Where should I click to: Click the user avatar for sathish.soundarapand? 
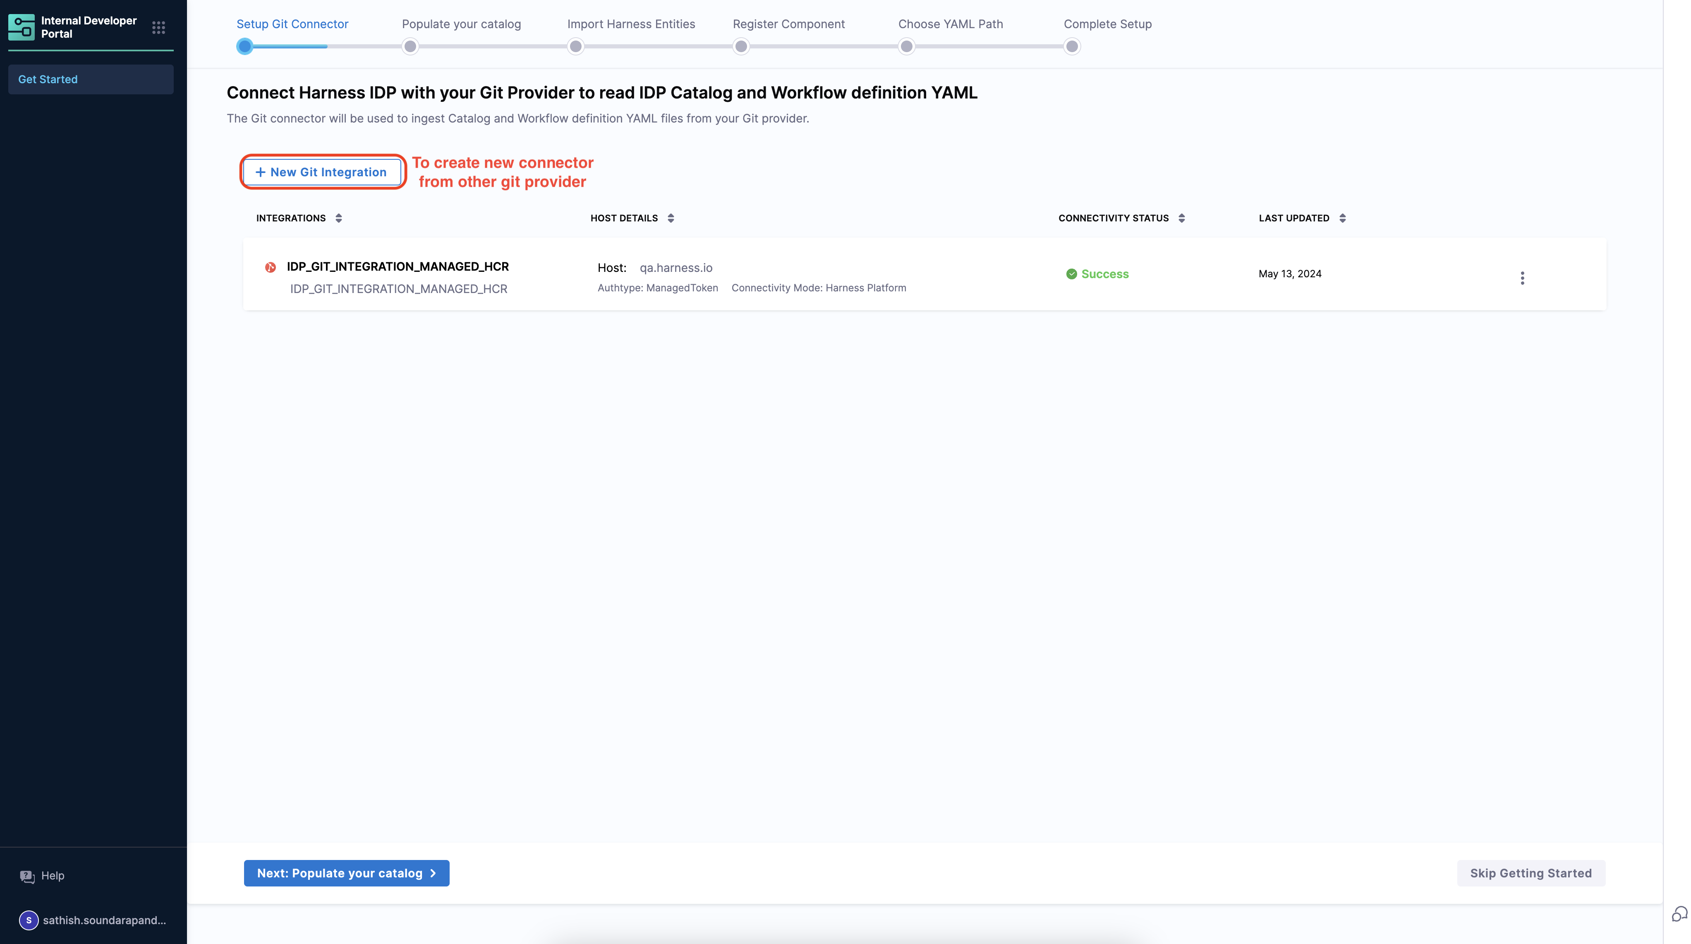point(28,920)
